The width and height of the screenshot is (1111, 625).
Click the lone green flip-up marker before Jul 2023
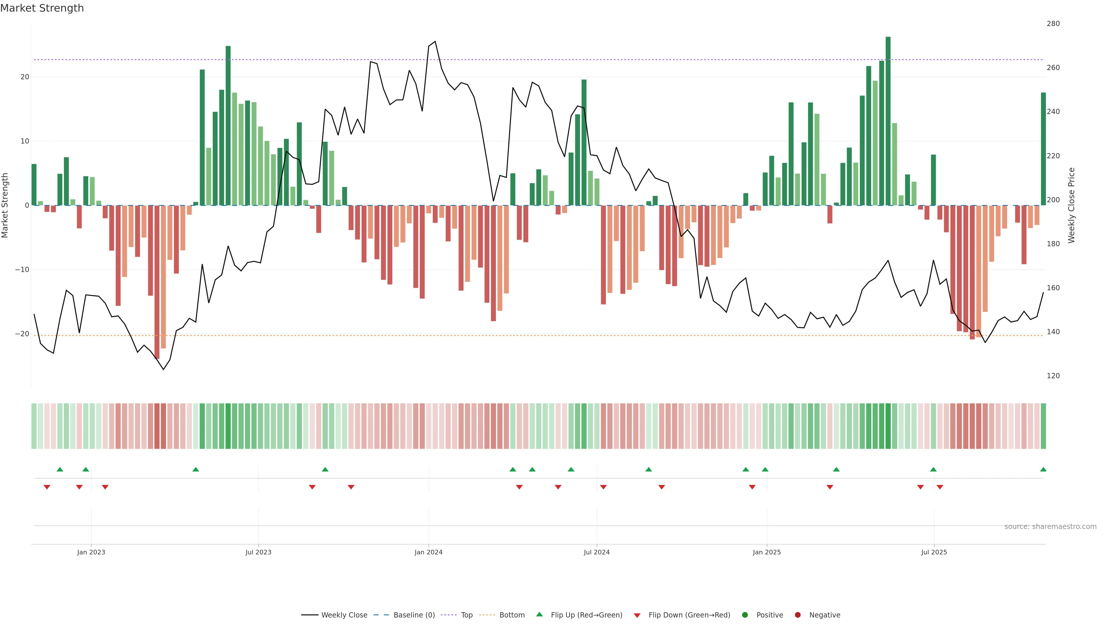click(196, 469)
